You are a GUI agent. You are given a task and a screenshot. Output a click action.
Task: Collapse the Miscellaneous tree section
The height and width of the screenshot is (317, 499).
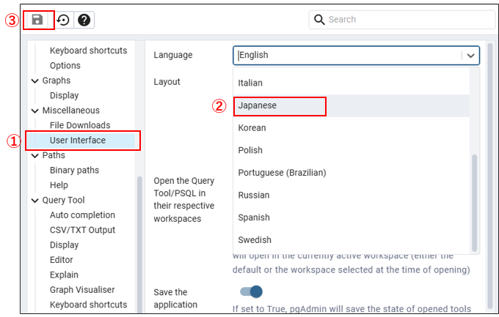click(35, 111)
